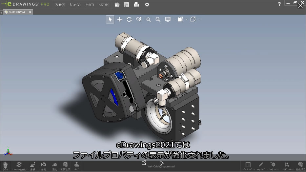Click the Save floppy disk icon
This screenshot has width=306, height=172.
tap(126, 5)
